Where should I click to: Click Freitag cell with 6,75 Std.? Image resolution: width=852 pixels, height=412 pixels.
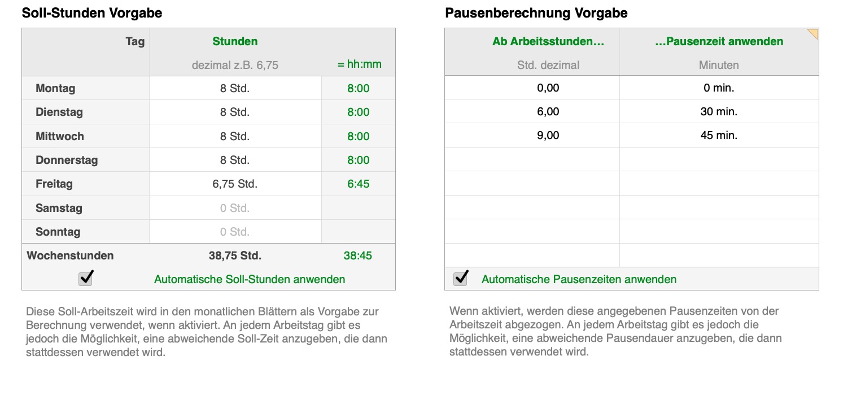(x=235, y=184)
